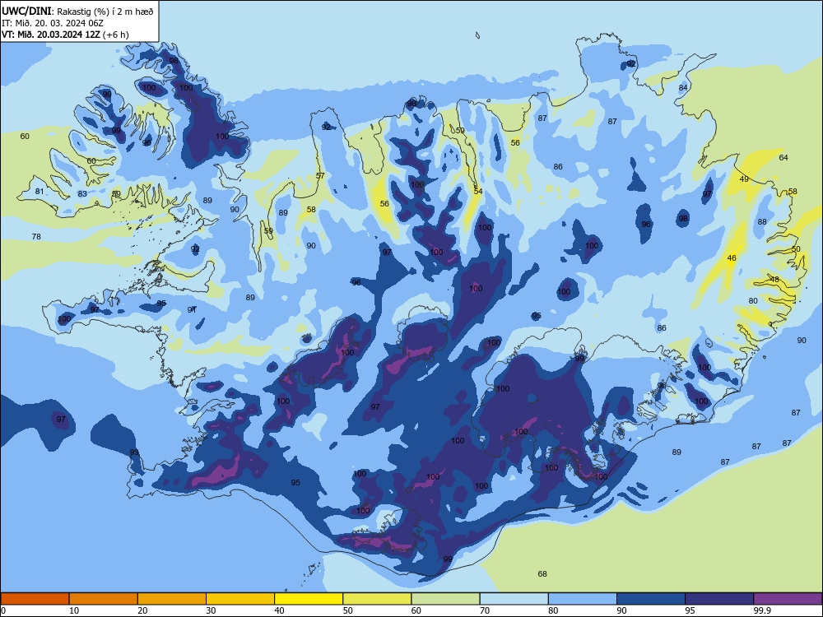Click the navy 95–99.9 legend swatch
The image size is (823, 617).
[719, 599]
